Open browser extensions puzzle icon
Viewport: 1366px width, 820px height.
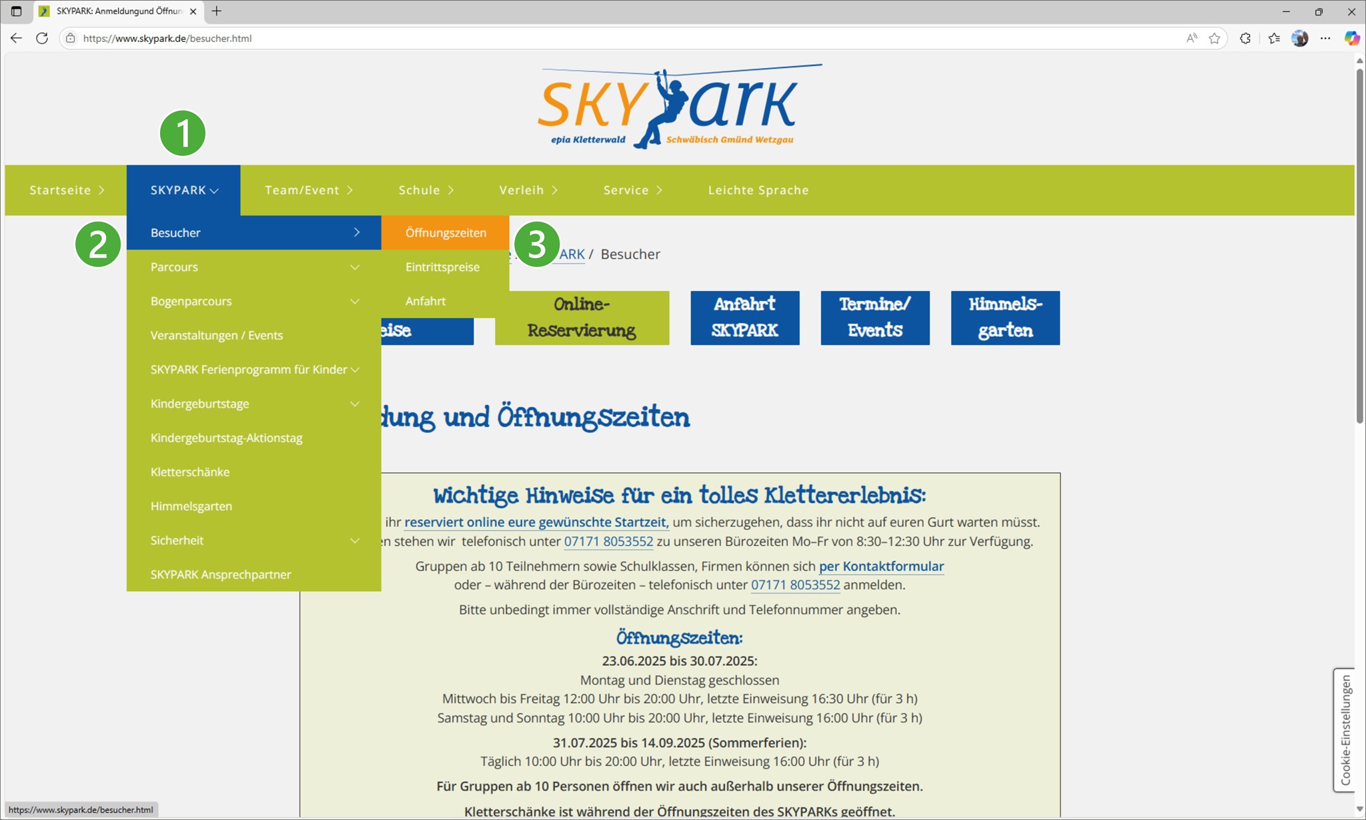pos(1245,38)
